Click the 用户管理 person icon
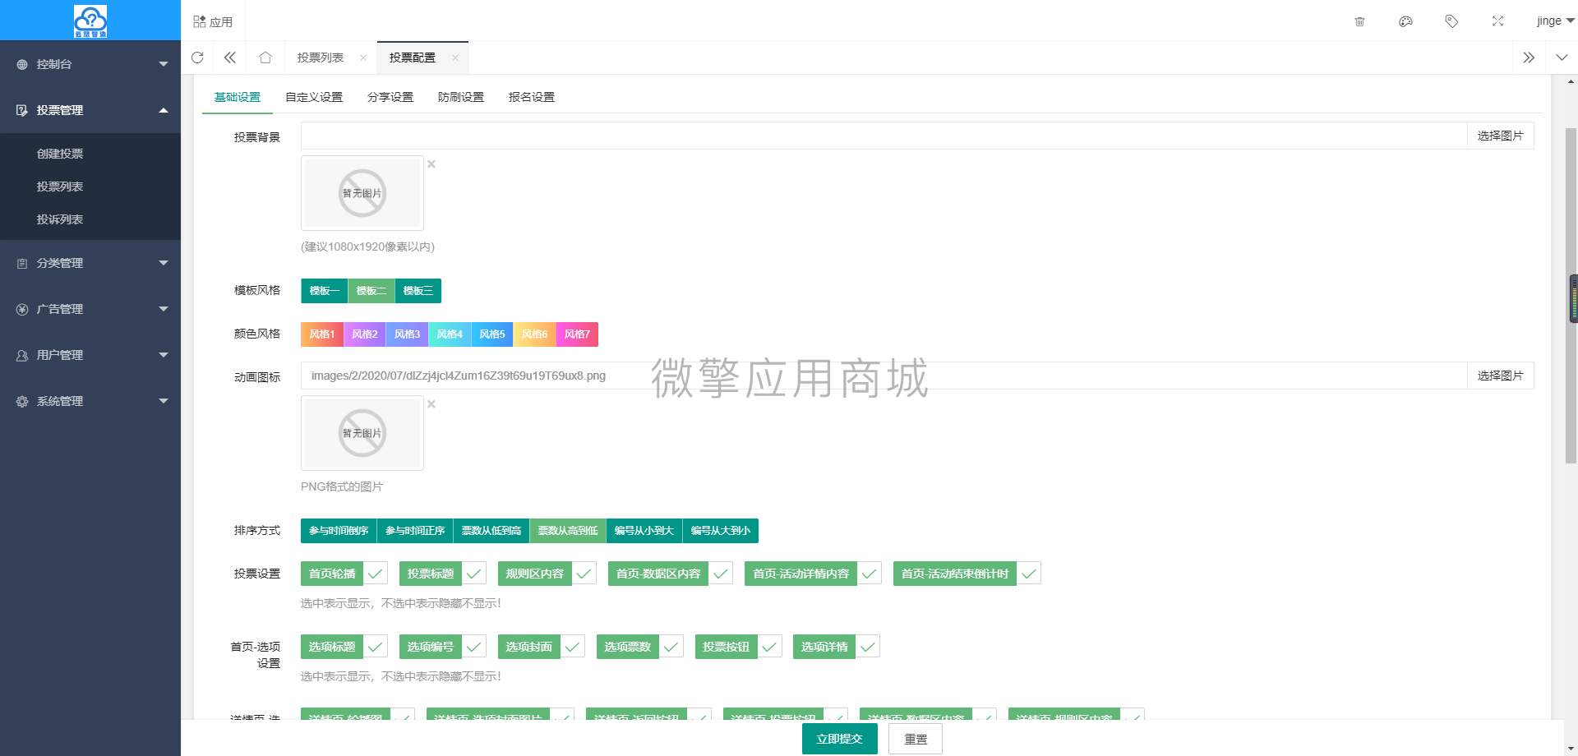 (x=22, y=355)
